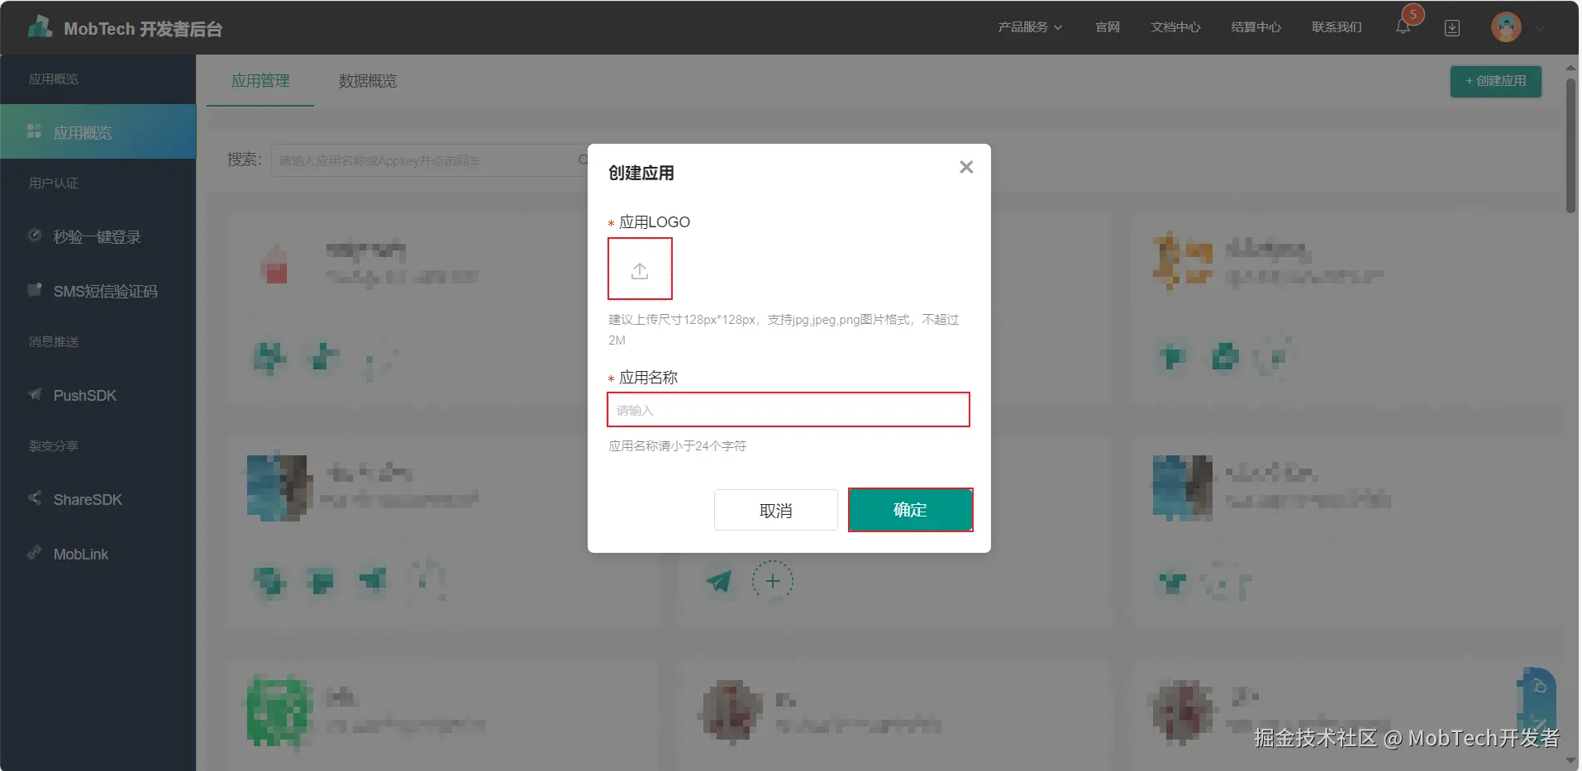The width and height of the screenshot is (1582, 771).
Task: Click the SMS message sidebar icon
Action: coord(35,290)
